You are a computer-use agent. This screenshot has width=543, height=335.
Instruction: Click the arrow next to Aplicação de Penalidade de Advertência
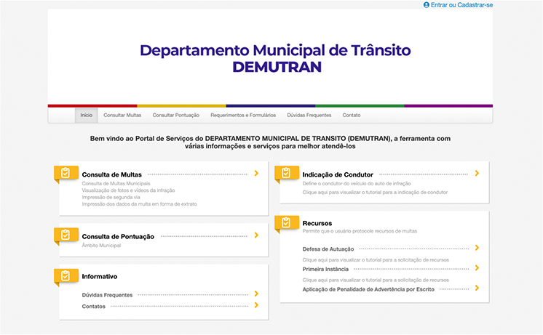477,288
